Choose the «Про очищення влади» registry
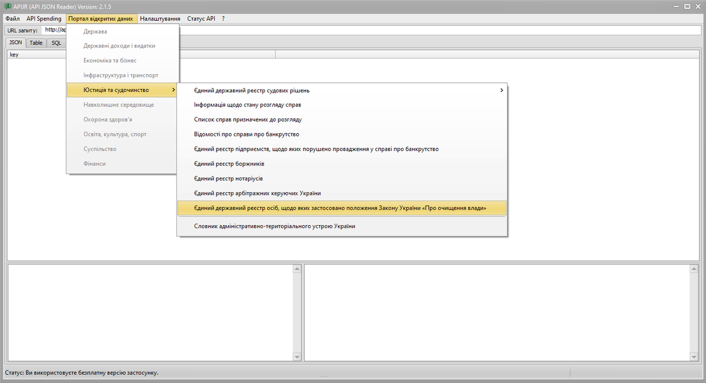This screenshot has width=706, height=383. pos(342,208)
